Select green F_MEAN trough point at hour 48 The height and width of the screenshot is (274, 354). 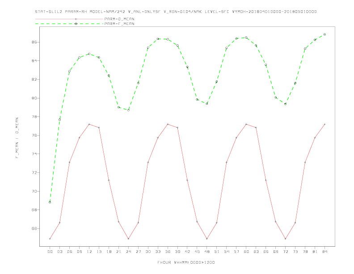click(x=207, y=103)
